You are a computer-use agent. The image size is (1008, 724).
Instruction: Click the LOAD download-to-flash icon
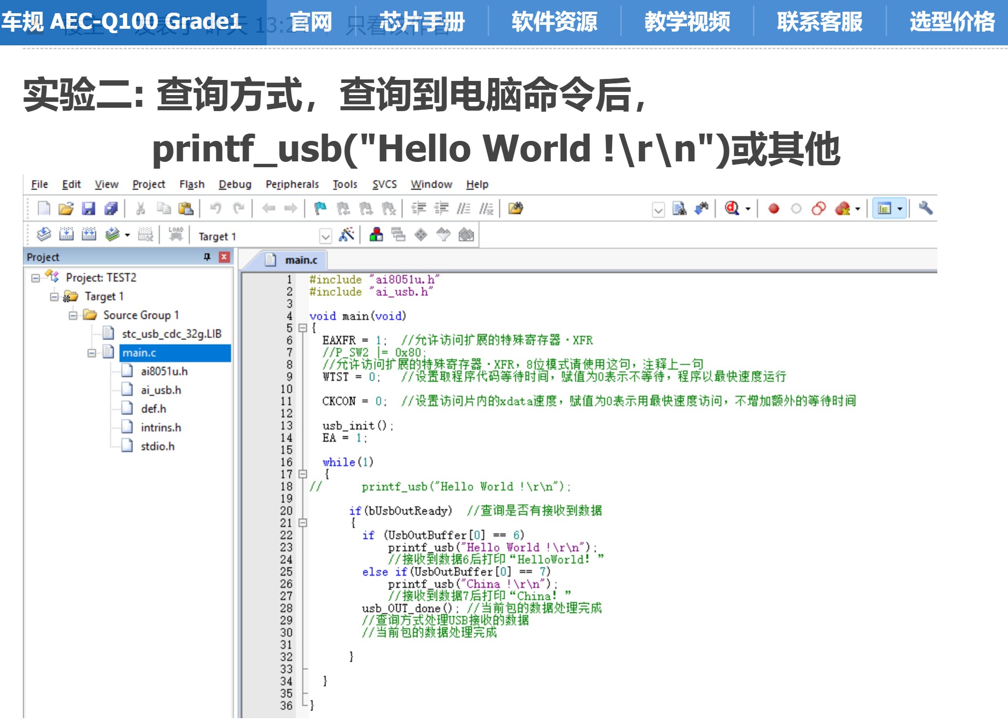click(176, 235)
